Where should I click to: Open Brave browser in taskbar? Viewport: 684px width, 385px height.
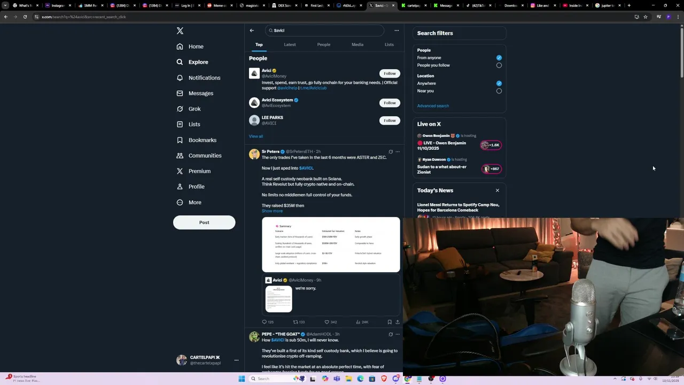384,379
